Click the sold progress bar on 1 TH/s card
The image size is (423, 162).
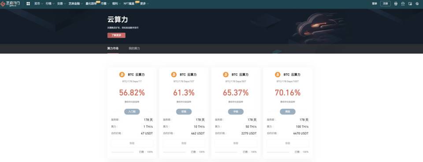[122, 152]
